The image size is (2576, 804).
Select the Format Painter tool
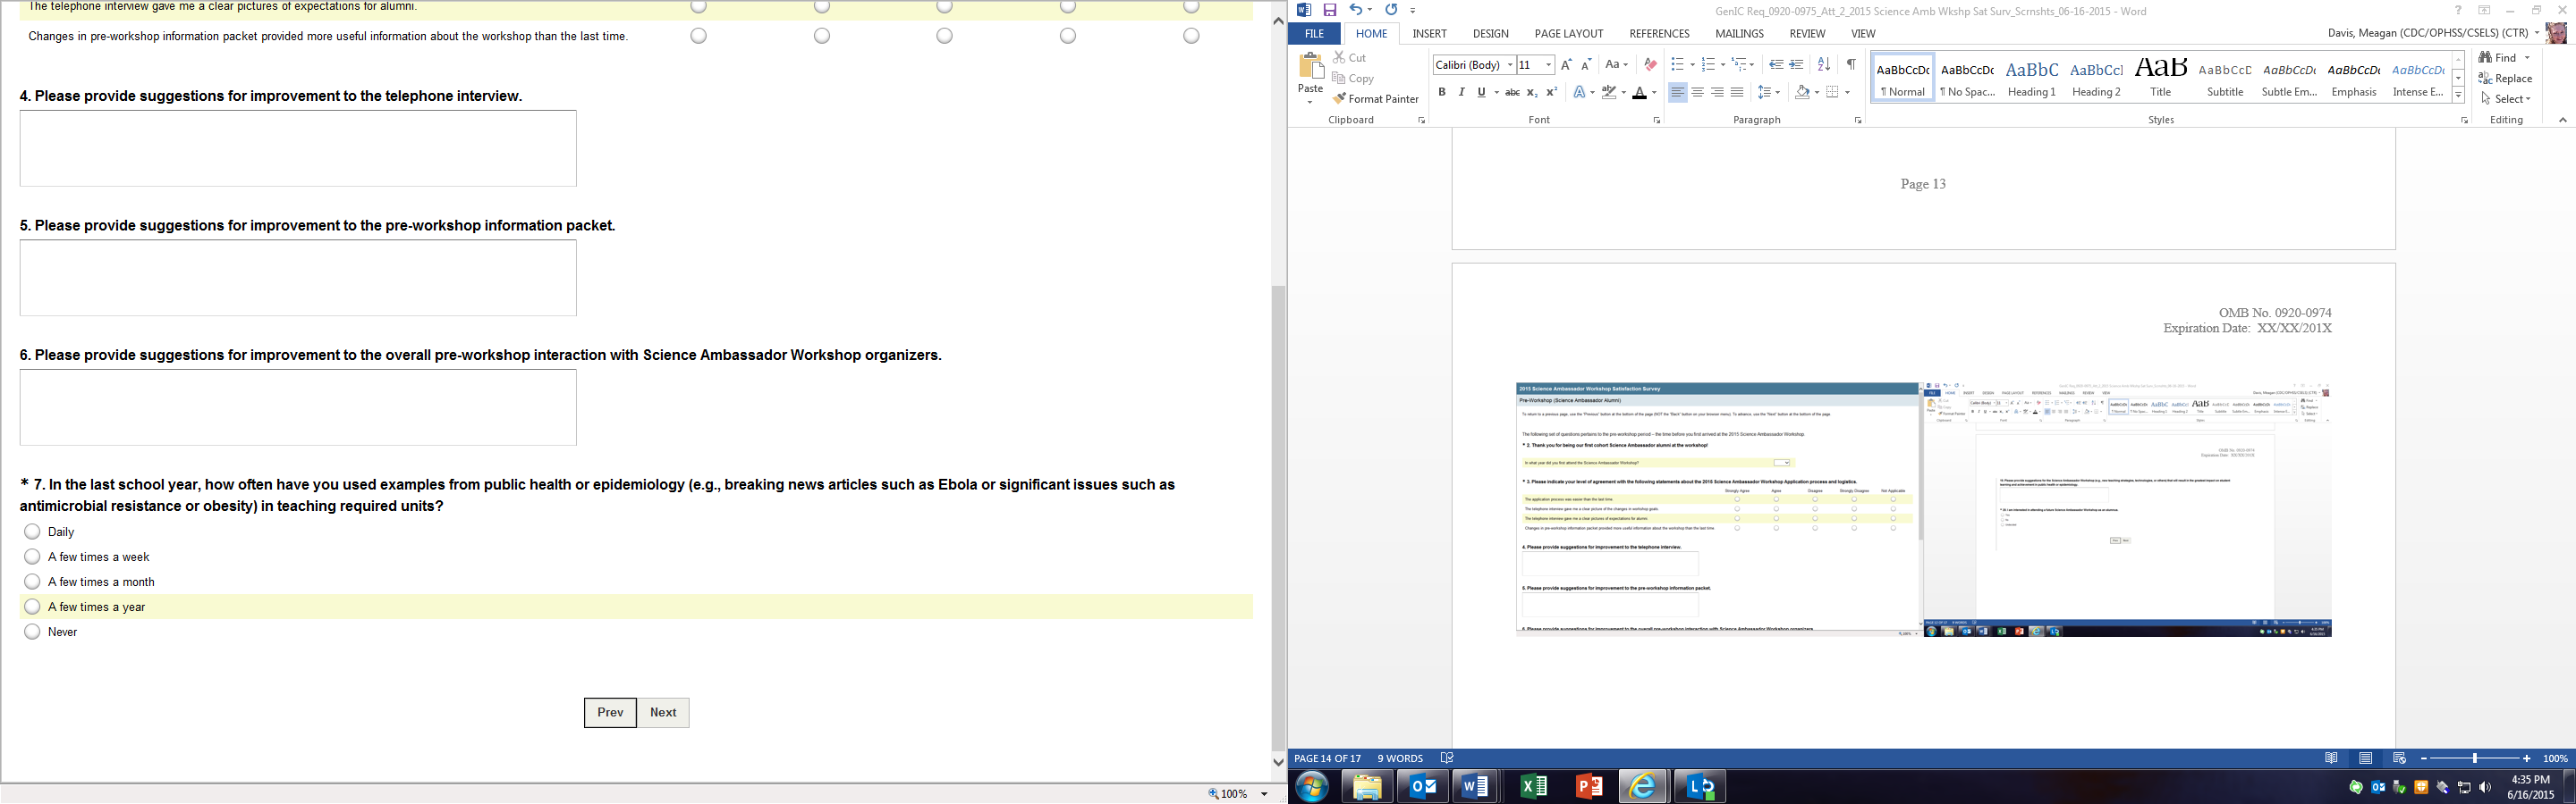(x=1376, y=99)
